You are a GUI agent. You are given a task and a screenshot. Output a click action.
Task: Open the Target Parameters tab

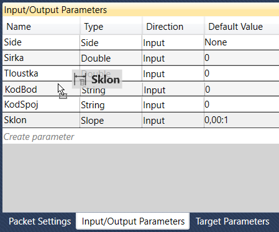[232, 221]
